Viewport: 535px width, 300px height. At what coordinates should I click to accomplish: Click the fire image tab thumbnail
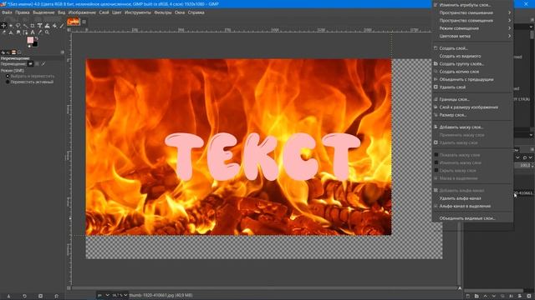[74, 22]
